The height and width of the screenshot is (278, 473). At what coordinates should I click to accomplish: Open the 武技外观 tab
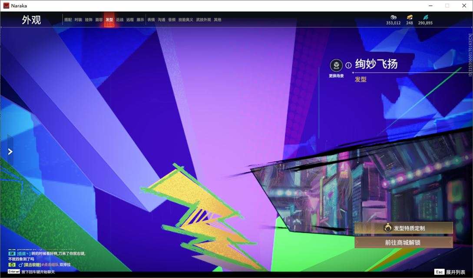coord(204,20)
